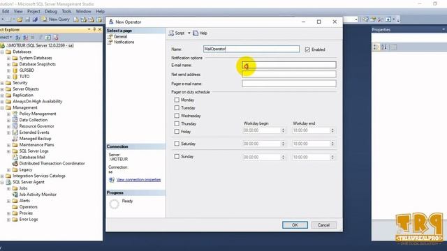Open View connection properties link
This screenshot has width=447, height=251.
(138, 180)
